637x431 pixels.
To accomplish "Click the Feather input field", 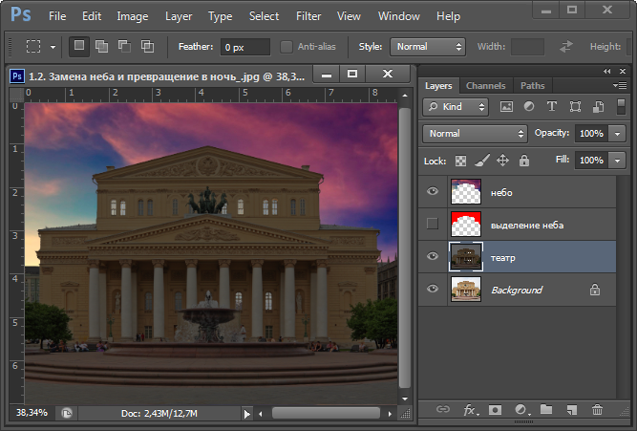I will [245, 46].
